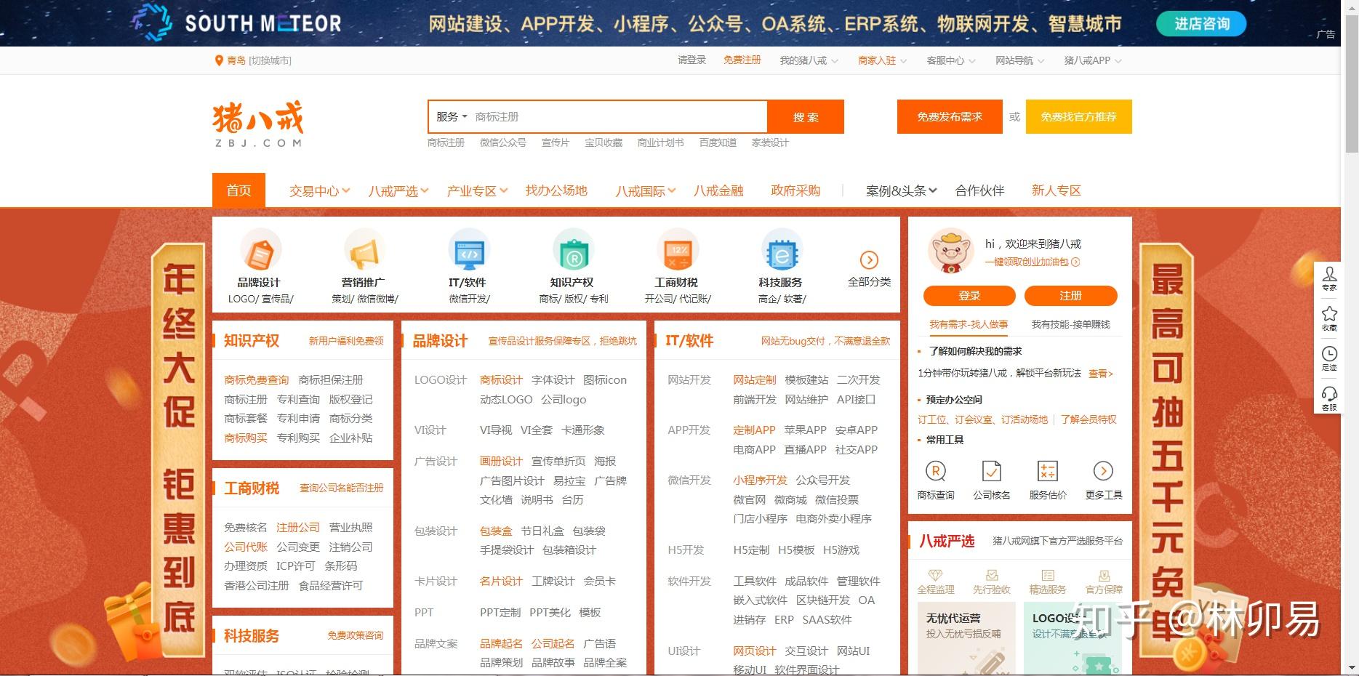
Task: Open the 更多工具 arrow icon
Action: coord(1103,471)
